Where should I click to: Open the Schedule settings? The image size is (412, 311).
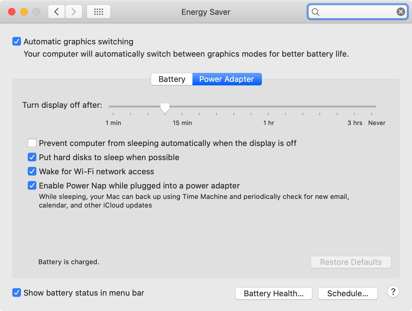348,293
